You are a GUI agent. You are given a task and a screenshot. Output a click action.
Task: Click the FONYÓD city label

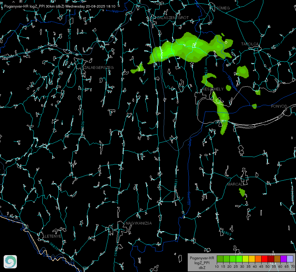tap(279, 106)
